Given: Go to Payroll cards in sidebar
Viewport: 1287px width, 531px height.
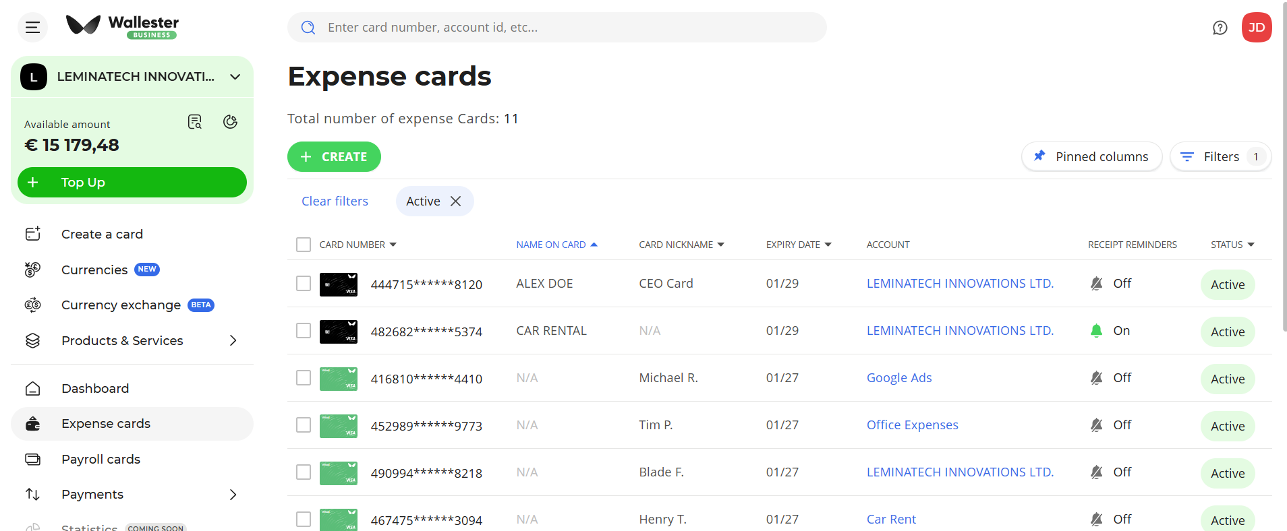Looking at the screenshot, I should coord(101,460).
